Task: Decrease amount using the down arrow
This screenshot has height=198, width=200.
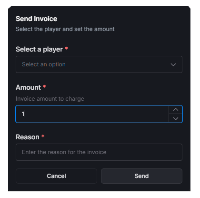Action: [176, 118]
